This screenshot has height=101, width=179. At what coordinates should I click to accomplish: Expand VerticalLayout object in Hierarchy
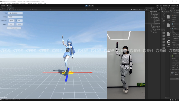[x=152, y=26]
